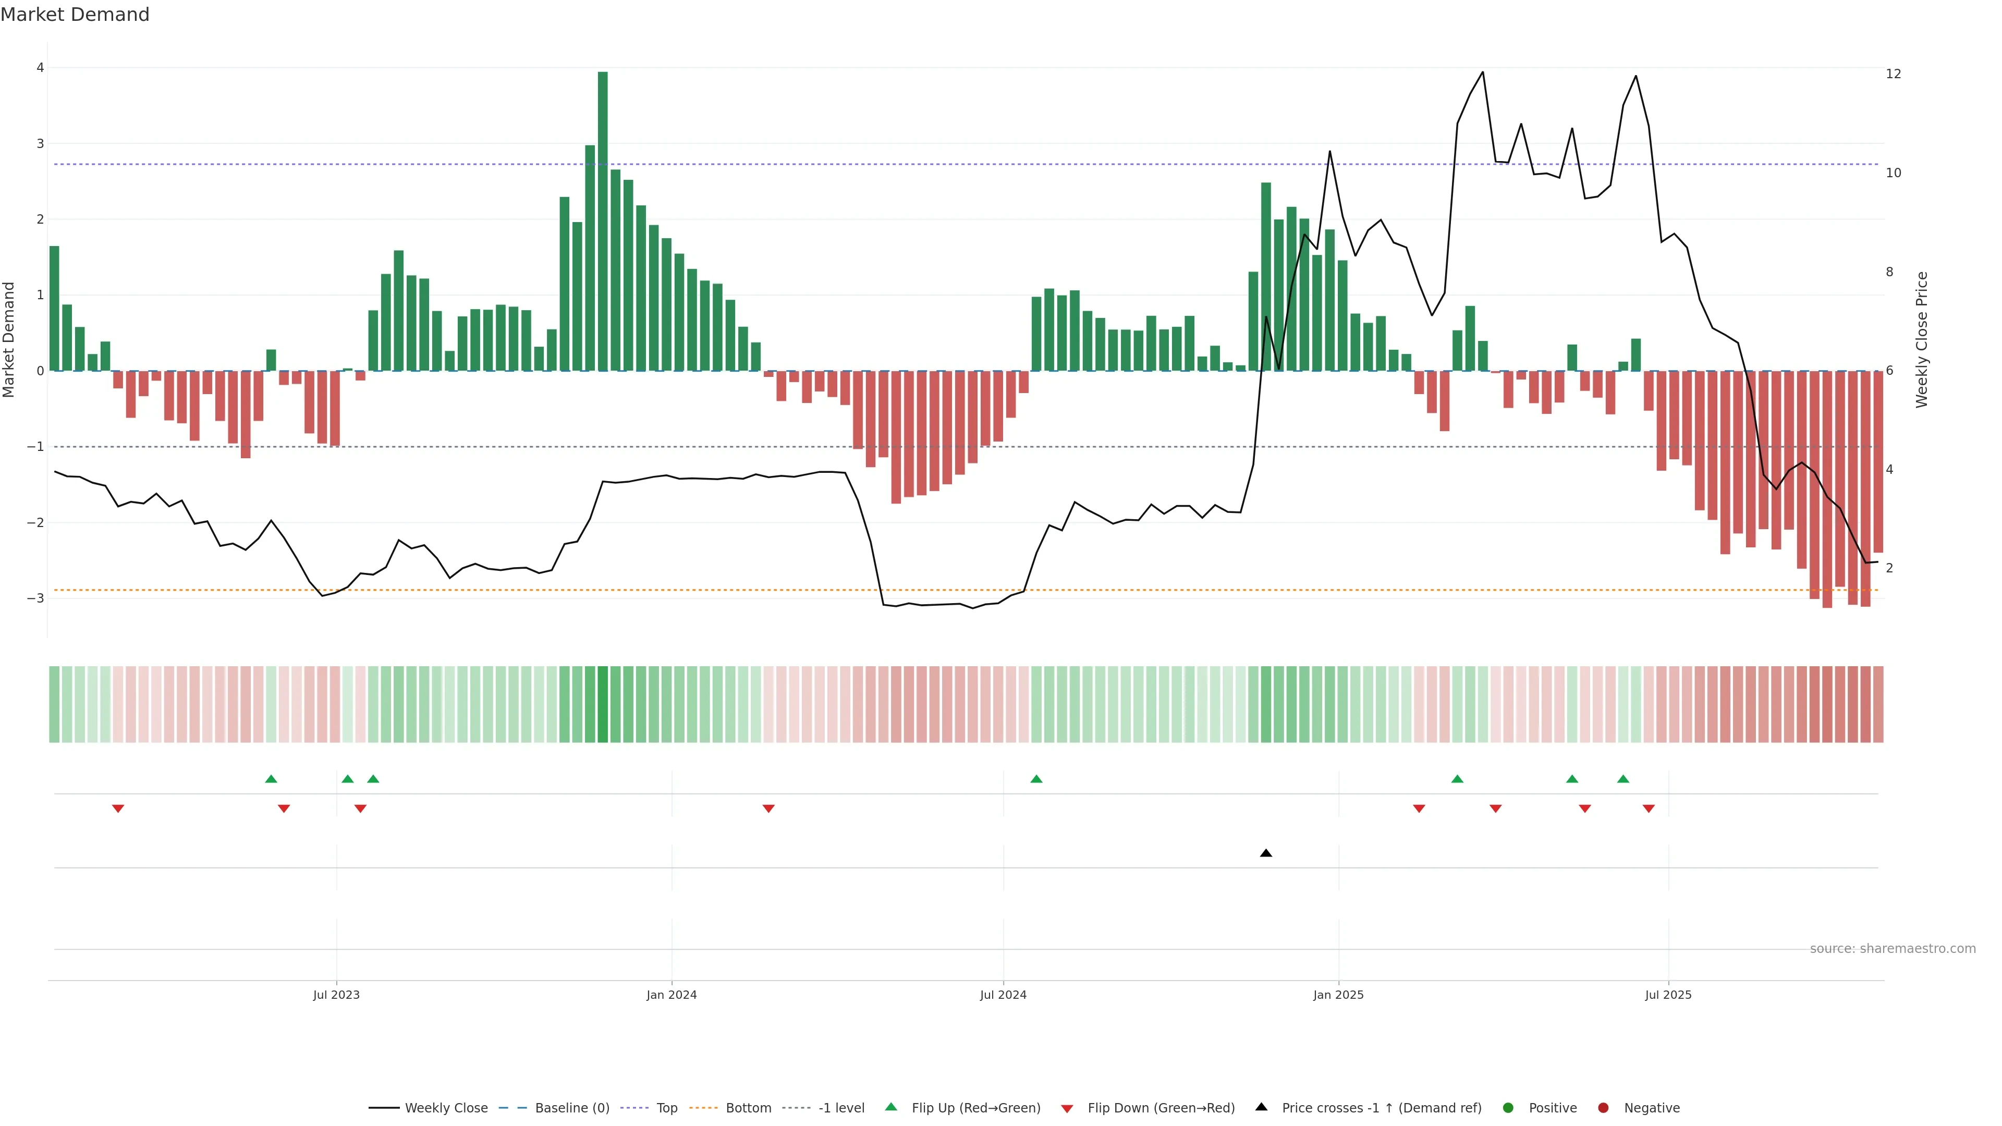
Task: Toggle the -1 level legend entry
Action: [841, 1108]
